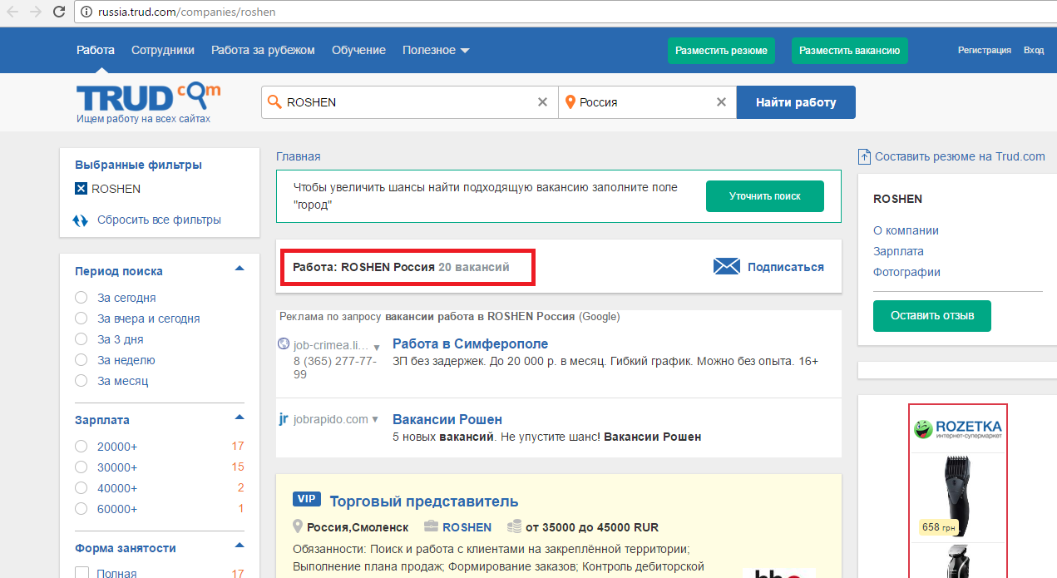
Task: Click the blue arrows icon beside Сбросить все фильтры
Action: 80,220
